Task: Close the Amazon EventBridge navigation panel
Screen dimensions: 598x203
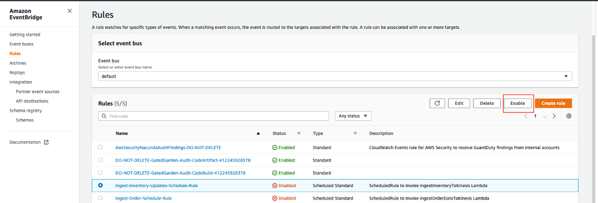Action: point(70,11)
